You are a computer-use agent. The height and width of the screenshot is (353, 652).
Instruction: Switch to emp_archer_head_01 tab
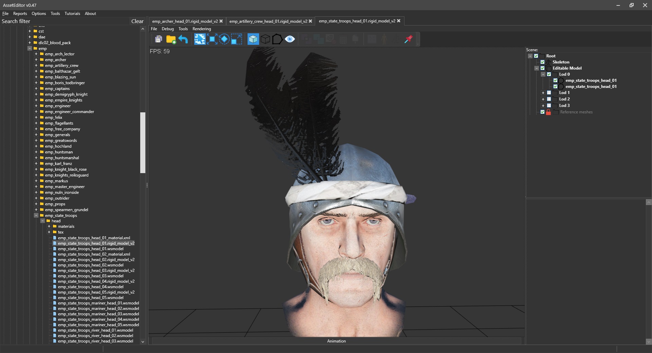tap(185, 21)
